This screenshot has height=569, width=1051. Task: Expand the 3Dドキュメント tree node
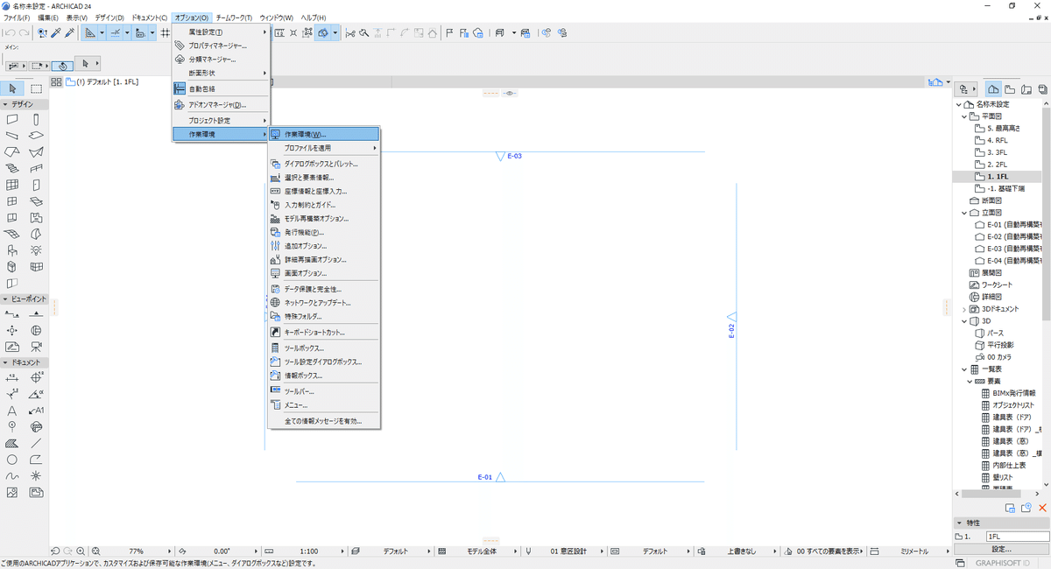click(x=964, y=309)
